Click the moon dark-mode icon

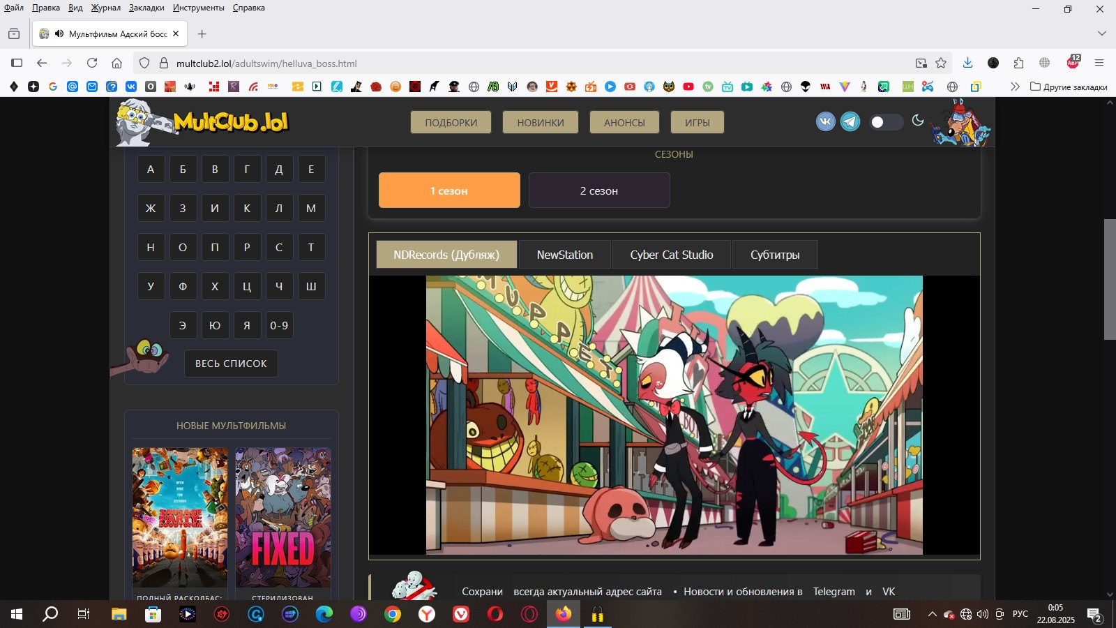pyautogui.click(x=918, y=121)
